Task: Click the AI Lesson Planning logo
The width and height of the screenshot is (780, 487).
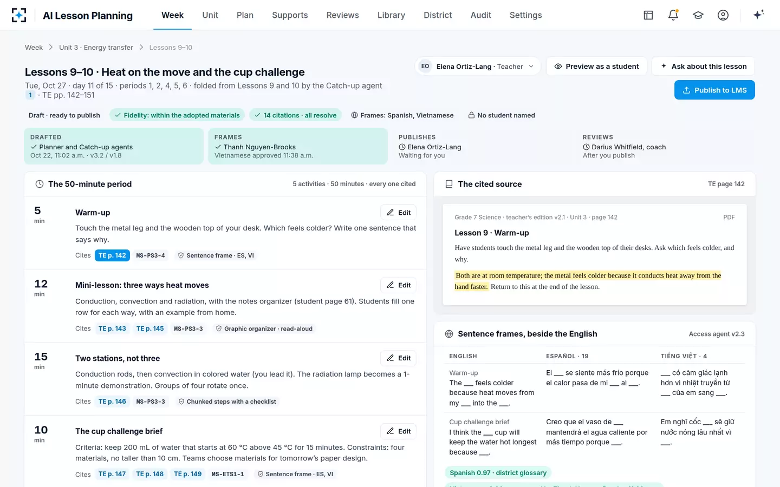Action: (x=19, y=15)
